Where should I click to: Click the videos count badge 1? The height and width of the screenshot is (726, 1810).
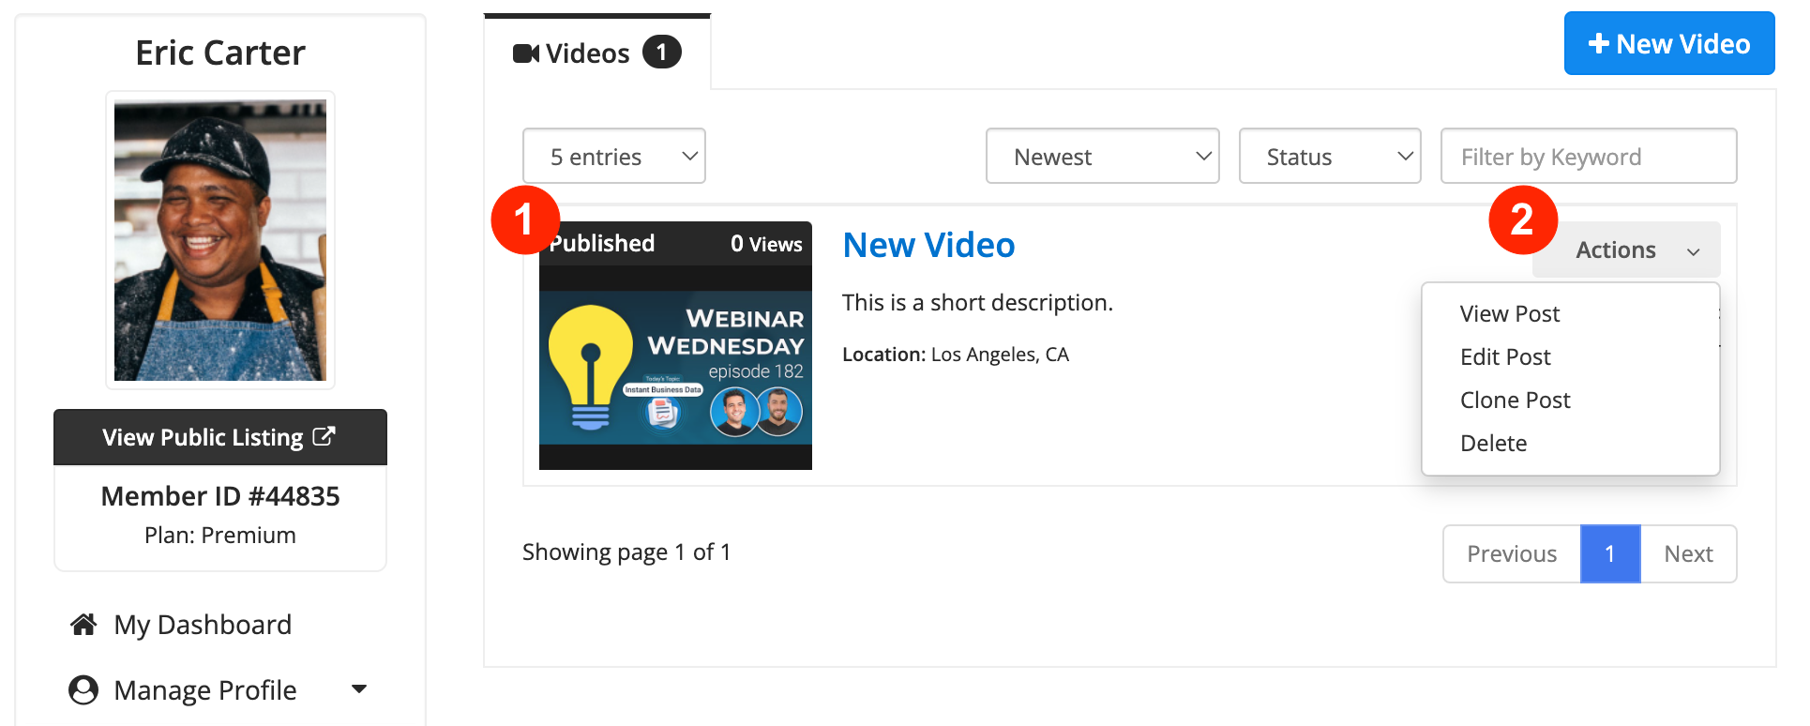click(x=661, y=53)
